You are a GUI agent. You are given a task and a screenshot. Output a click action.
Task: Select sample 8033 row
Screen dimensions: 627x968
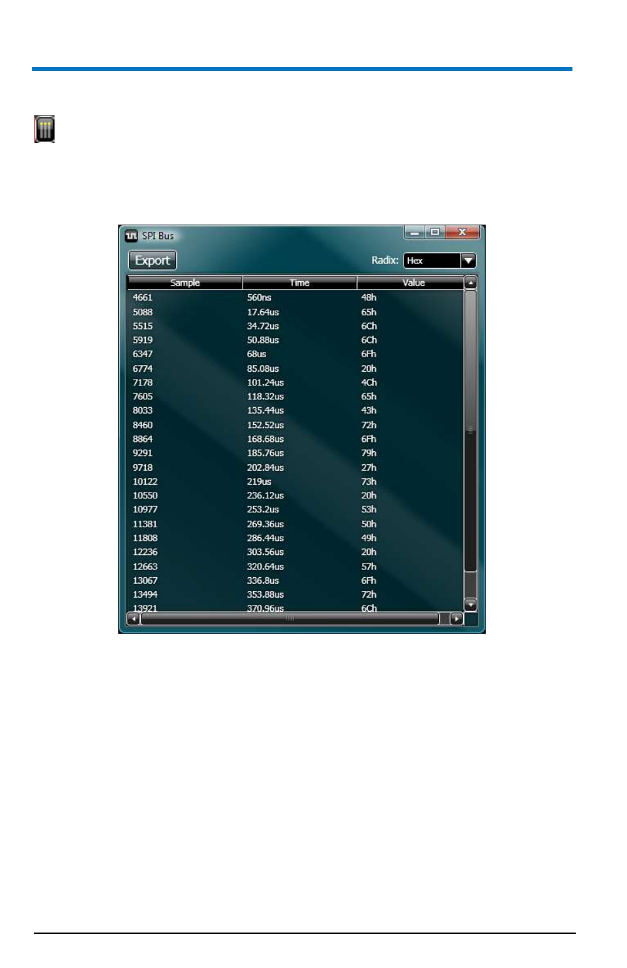tap(296, 410)
